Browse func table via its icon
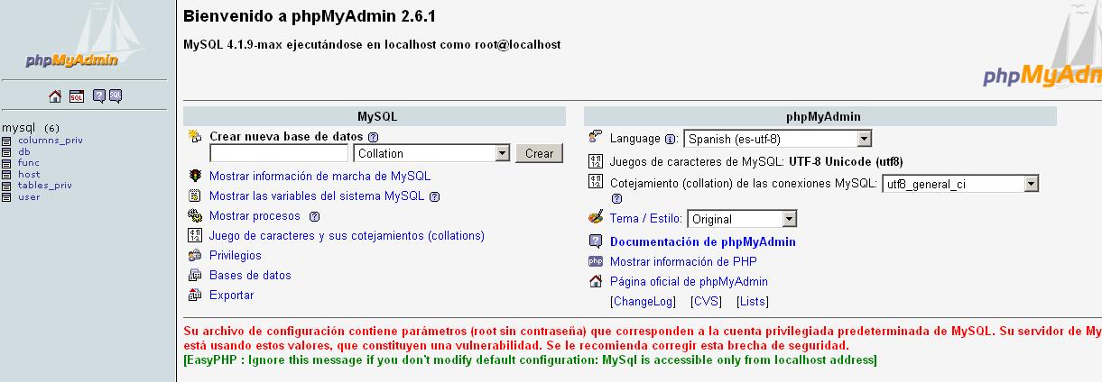The image size is (1102, 382). click(x=7, y=163)
